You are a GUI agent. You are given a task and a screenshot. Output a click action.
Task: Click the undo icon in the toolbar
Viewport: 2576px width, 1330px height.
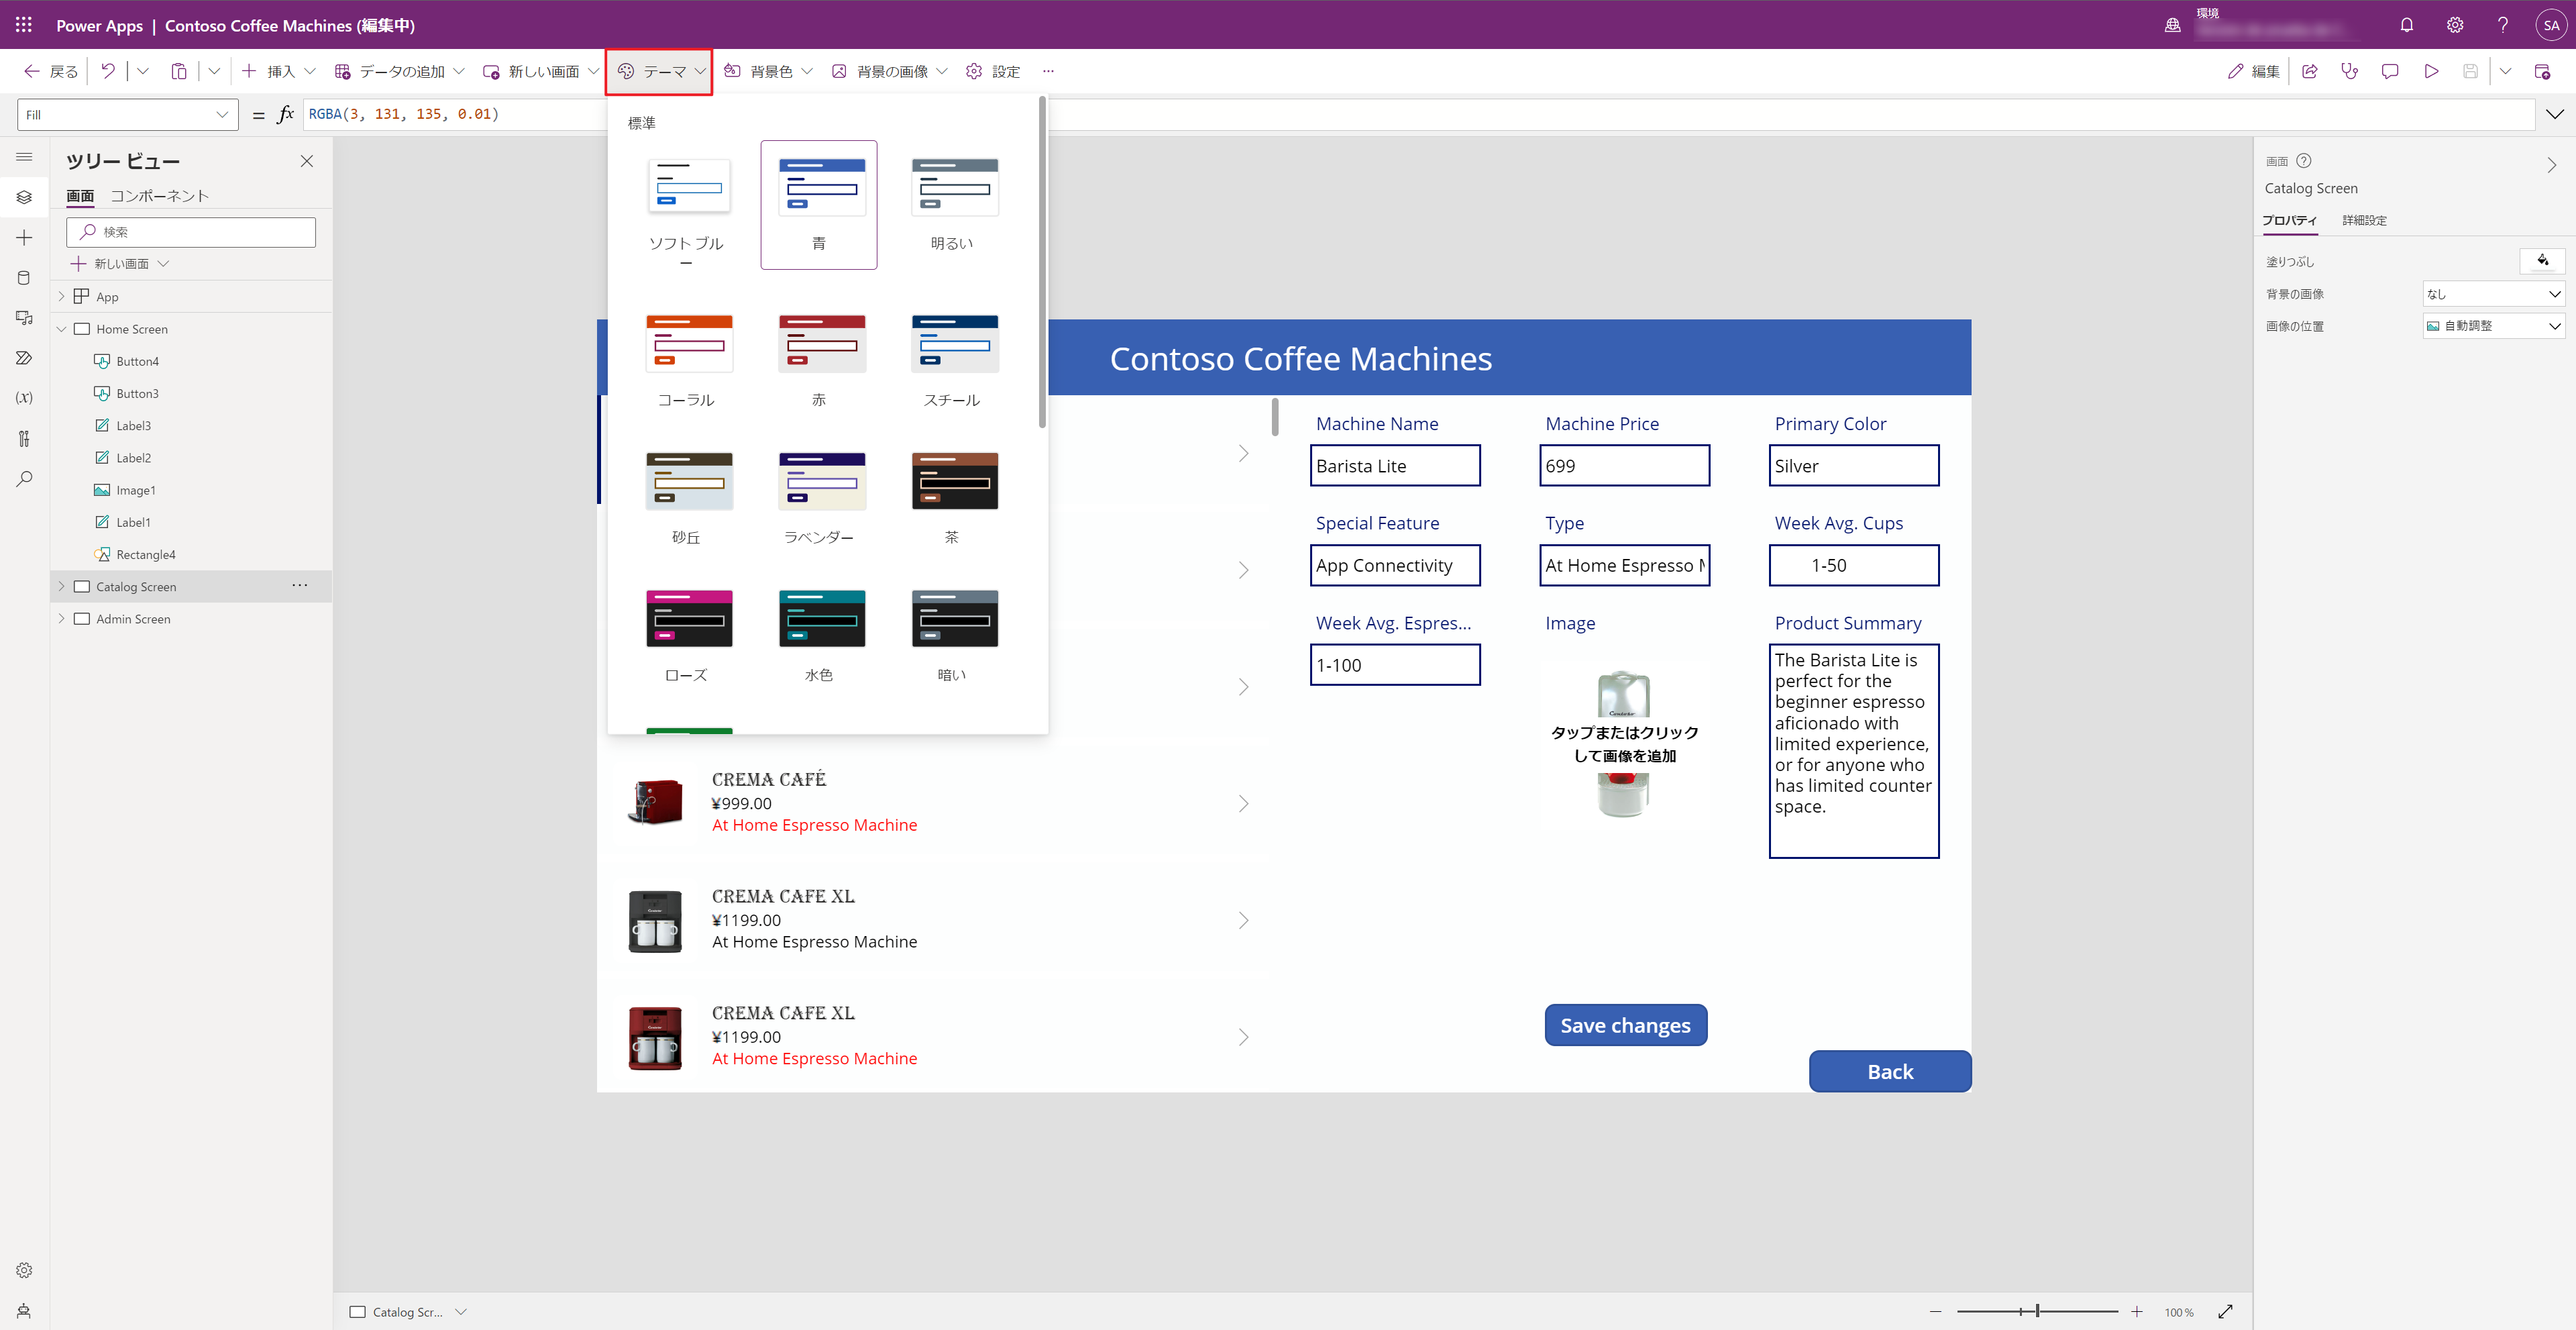108,71
